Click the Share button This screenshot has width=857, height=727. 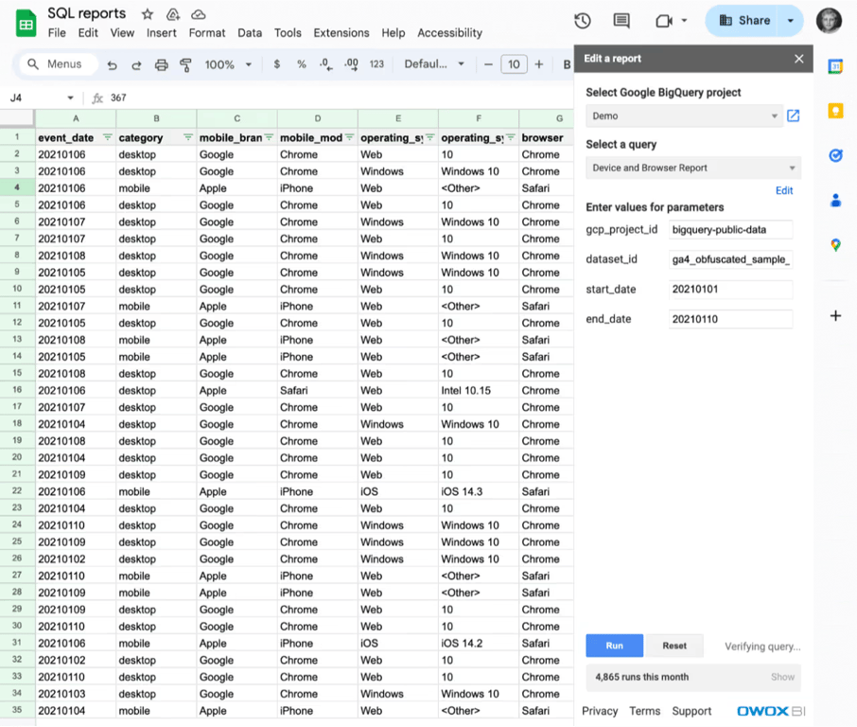[x=743, y=21]
